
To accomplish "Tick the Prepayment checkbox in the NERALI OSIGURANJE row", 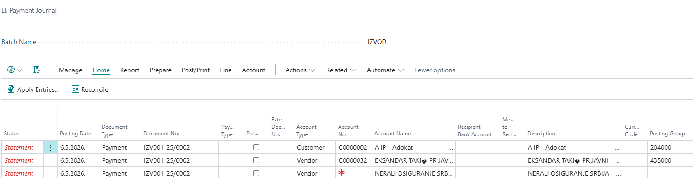I will 256,173.
